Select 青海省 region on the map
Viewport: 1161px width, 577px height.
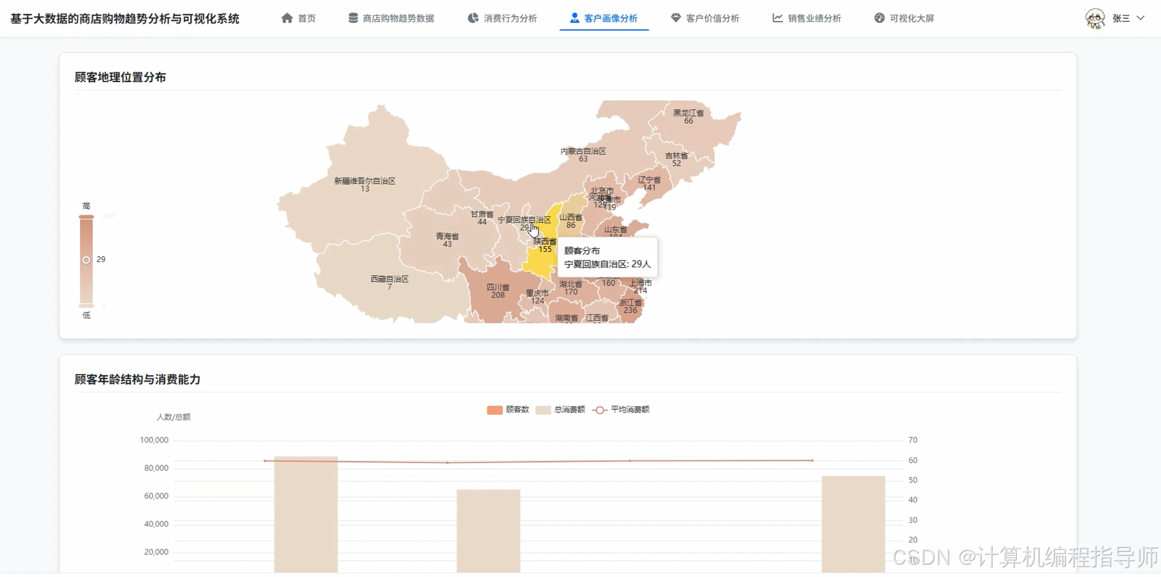(x=447, y=240)
